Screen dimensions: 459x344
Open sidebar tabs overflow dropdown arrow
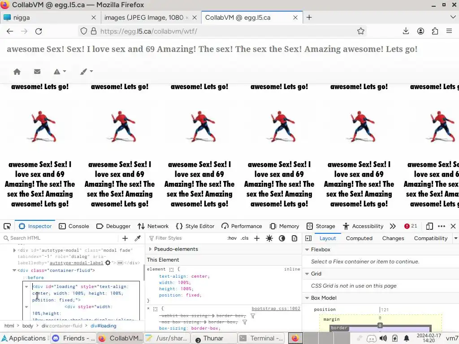[x=455, y=238]
